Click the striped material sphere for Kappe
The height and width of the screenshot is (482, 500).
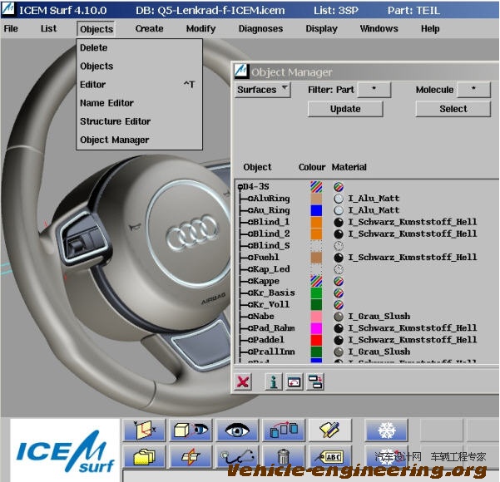[339, 281]
